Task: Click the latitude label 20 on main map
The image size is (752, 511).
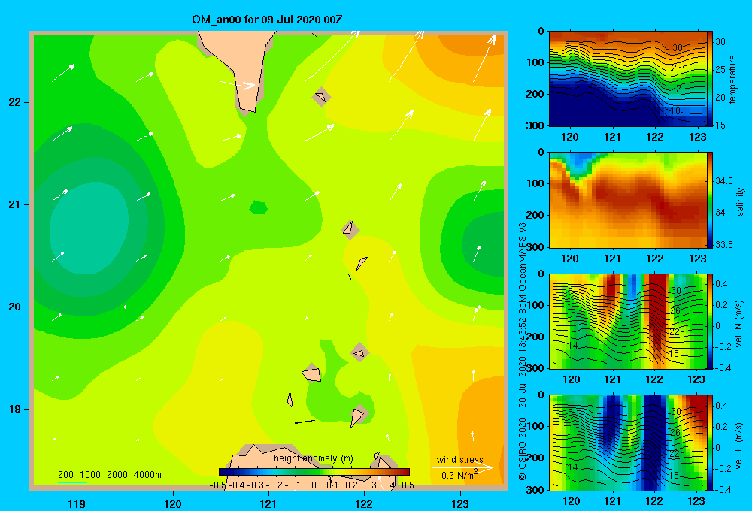Action: (x=14, y=307)
